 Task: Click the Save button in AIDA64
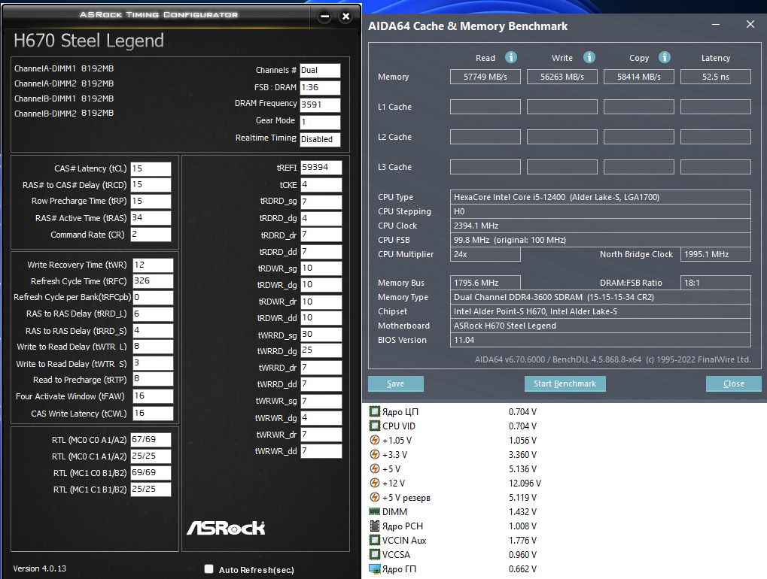tap(396, 383)
